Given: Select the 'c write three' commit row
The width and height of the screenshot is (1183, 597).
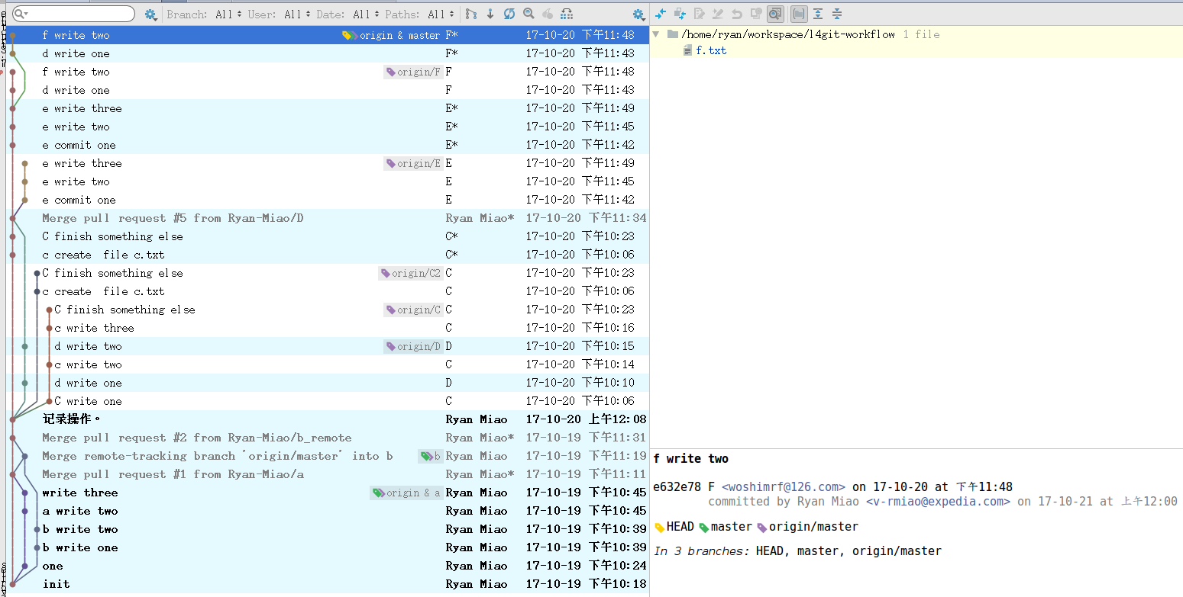Looking at the screenshot, I should [328, 328].
